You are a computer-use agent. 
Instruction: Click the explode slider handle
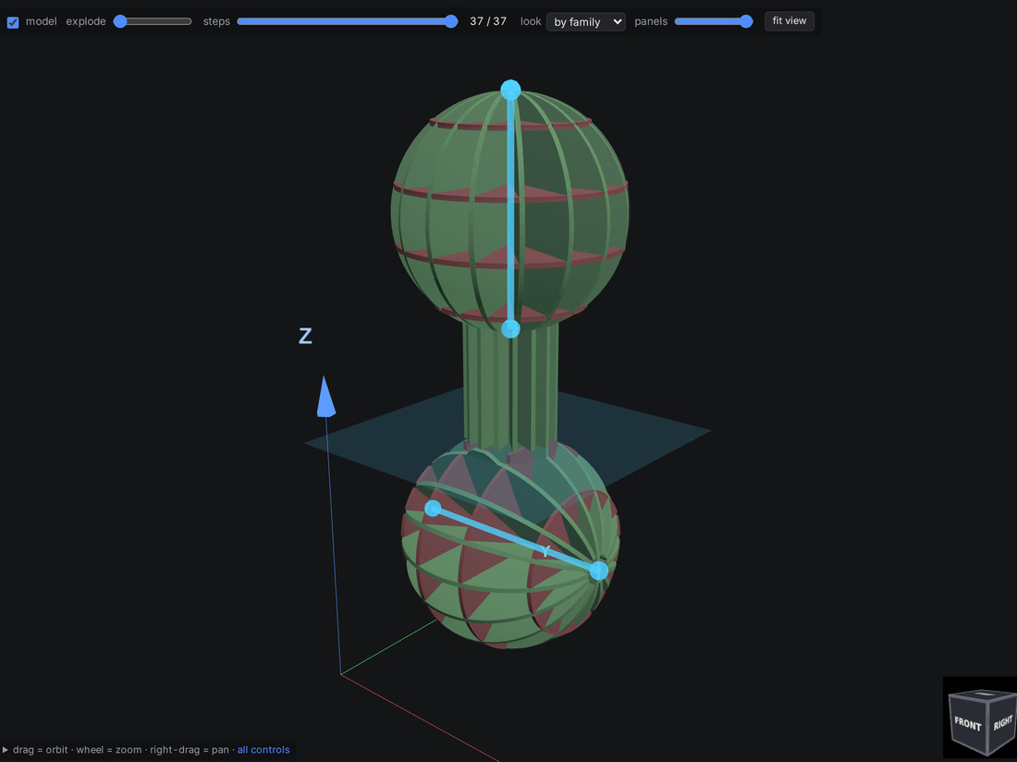tap(120, 21)
